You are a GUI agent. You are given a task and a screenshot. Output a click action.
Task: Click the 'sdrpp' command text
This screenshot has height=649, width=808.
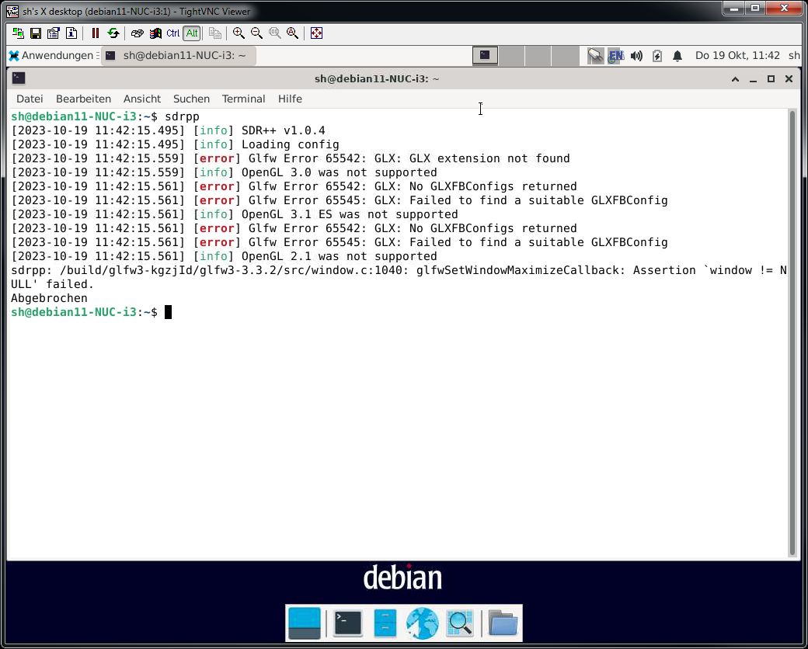click(x=182, y=116)
